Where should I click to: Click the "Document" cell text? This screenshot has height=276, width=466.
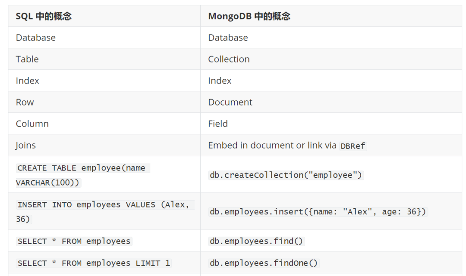pos(230,102)
